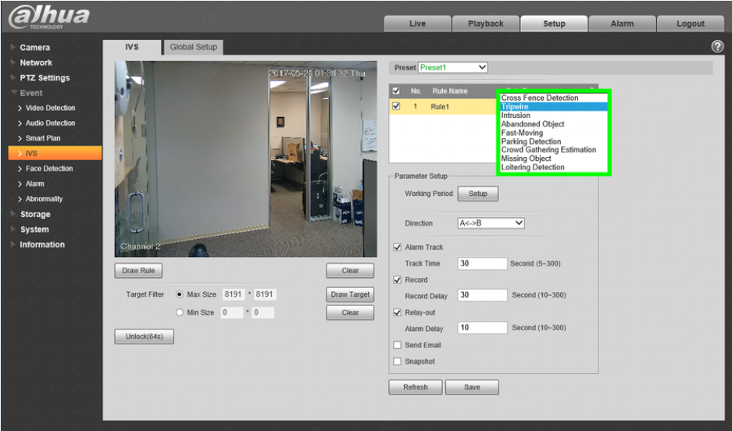732x431 pixels.
Task: Click the Track Time input field
Action: (x=482, y=264)
